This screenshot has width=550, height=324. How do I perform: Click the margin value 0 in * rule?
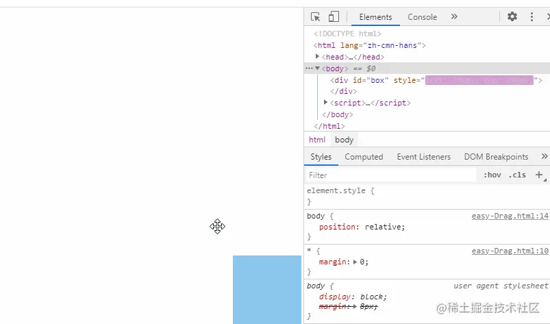pos(362,262)
